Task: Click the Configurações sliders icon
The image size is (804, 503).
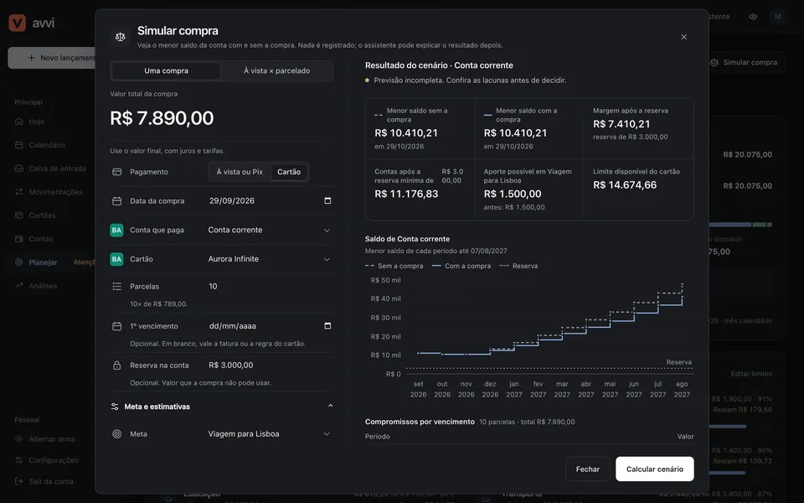Action: click(19, 460)
